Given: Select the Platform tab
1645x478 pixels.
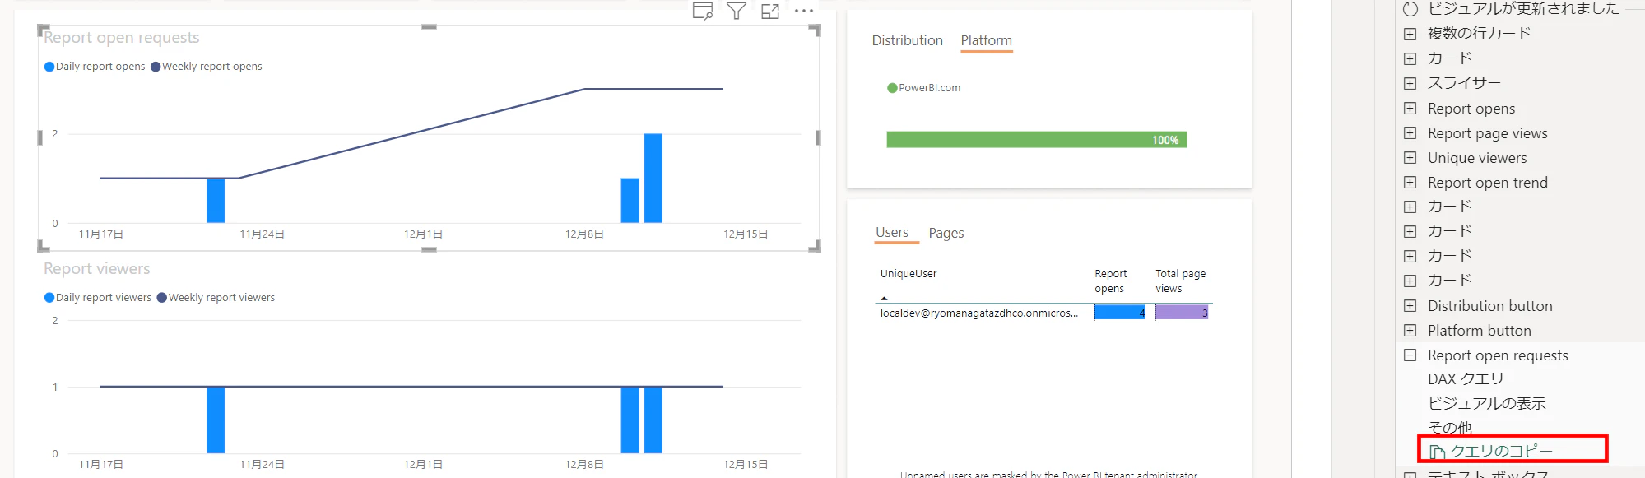Looking at the screenshot, I should click(986, 40).
